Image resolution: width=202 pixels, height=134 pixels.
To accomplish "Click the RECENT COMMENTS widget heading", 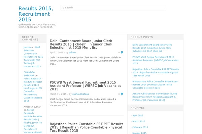I will pos(30,38).
